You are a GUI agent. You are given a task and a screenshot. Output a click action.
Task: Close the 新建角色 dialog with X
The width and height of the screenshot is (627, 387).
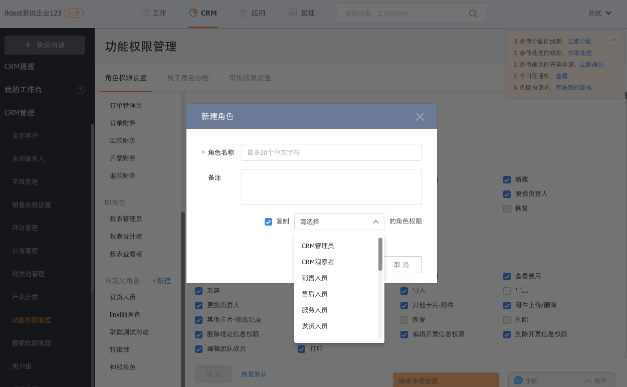(420, 117)
